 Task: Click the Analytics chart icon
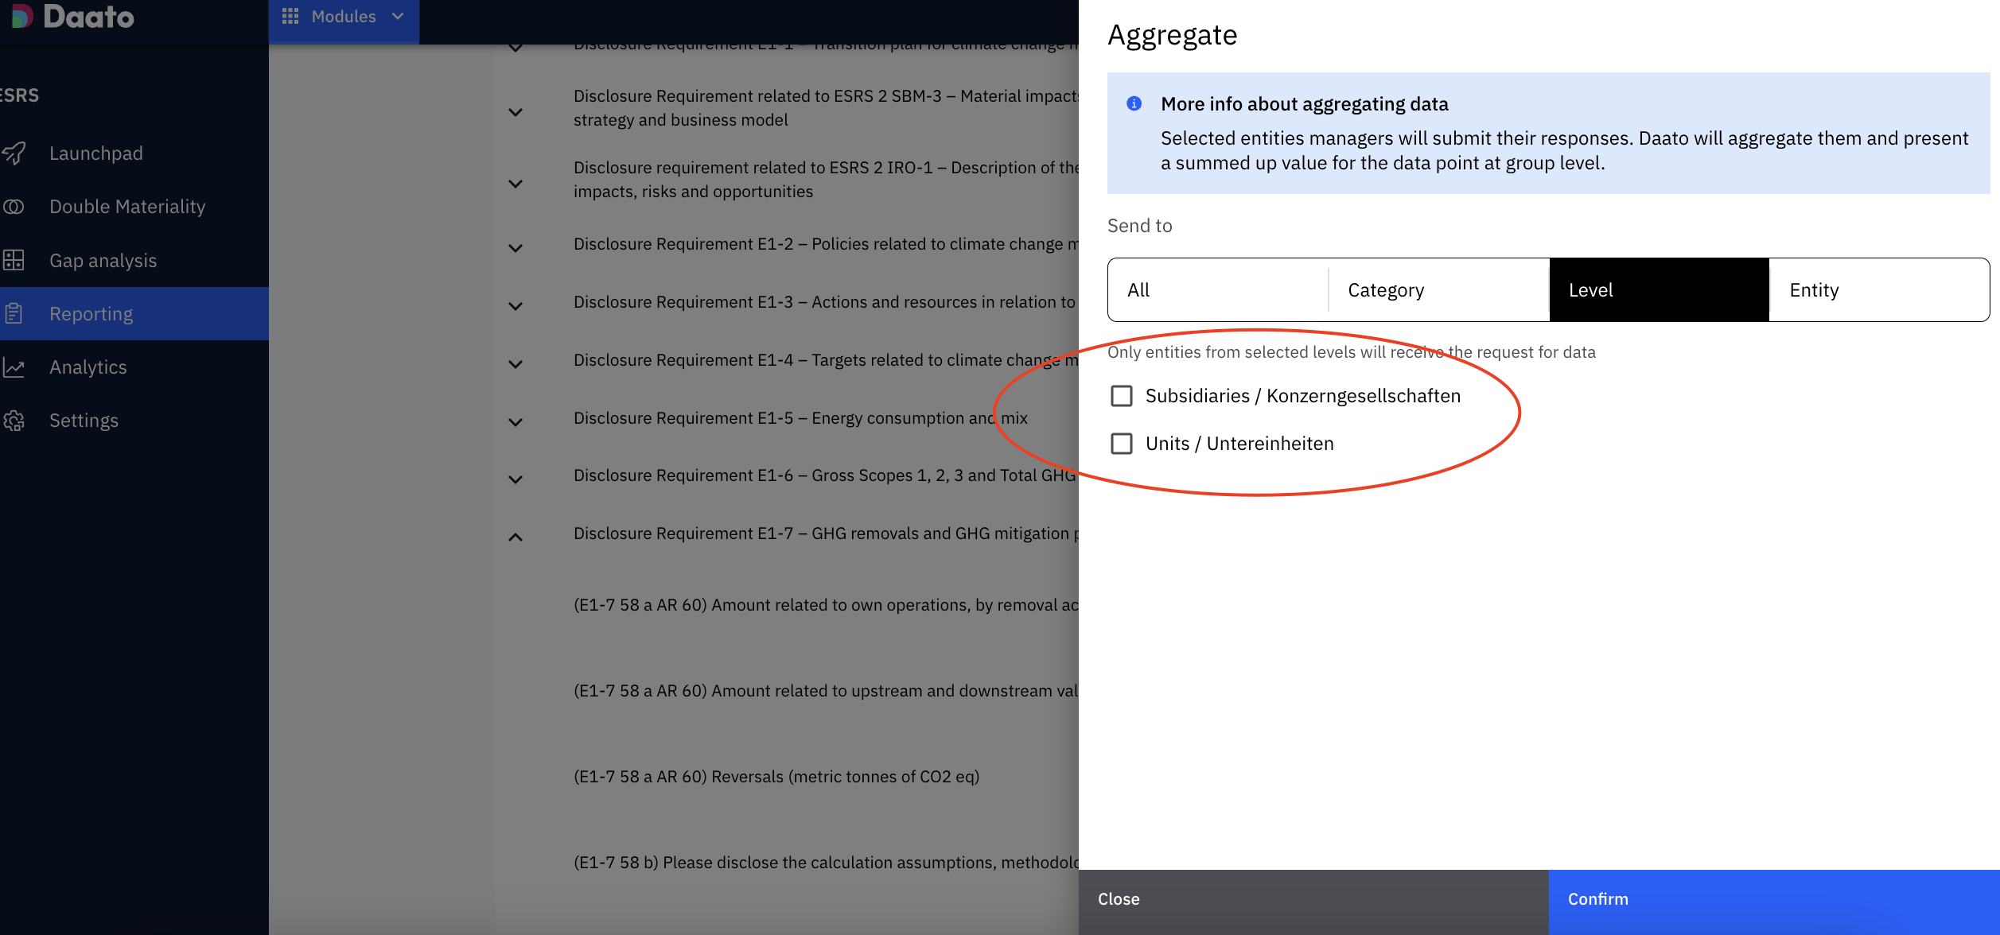click(x=14, y=367)
